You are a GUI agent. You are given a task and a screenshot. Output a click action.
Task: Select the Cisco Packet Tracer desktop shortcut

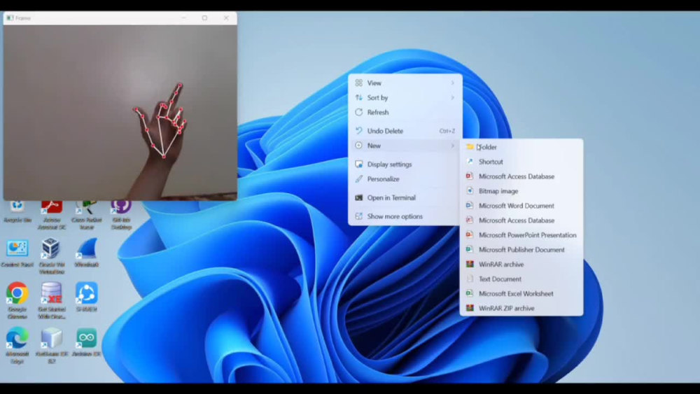click(x=86, y=215)
